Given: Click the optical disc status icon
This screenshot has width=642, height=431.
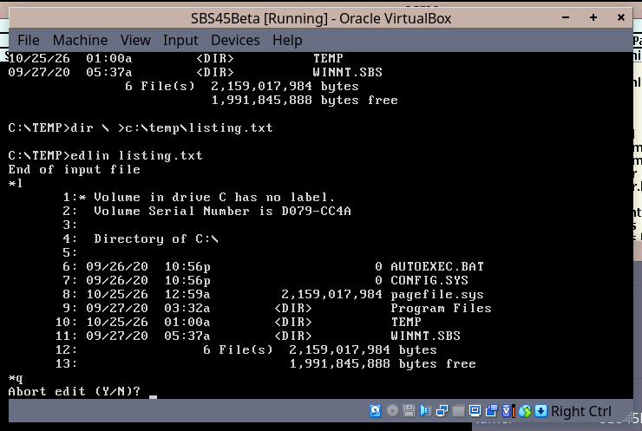Looking at the screenshot, I should point(392,410).
